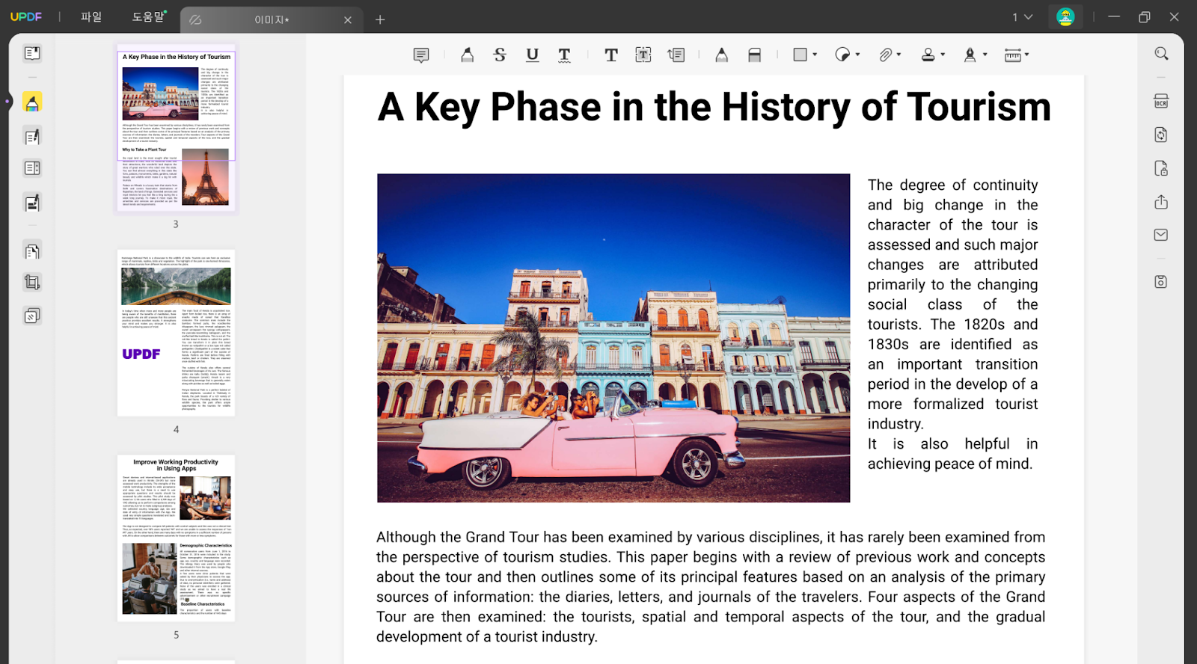The height and width of the screenshot is (664, 1197).
Task: Open OCR text recognition in right sidebar
Action: pos(1161,102)
